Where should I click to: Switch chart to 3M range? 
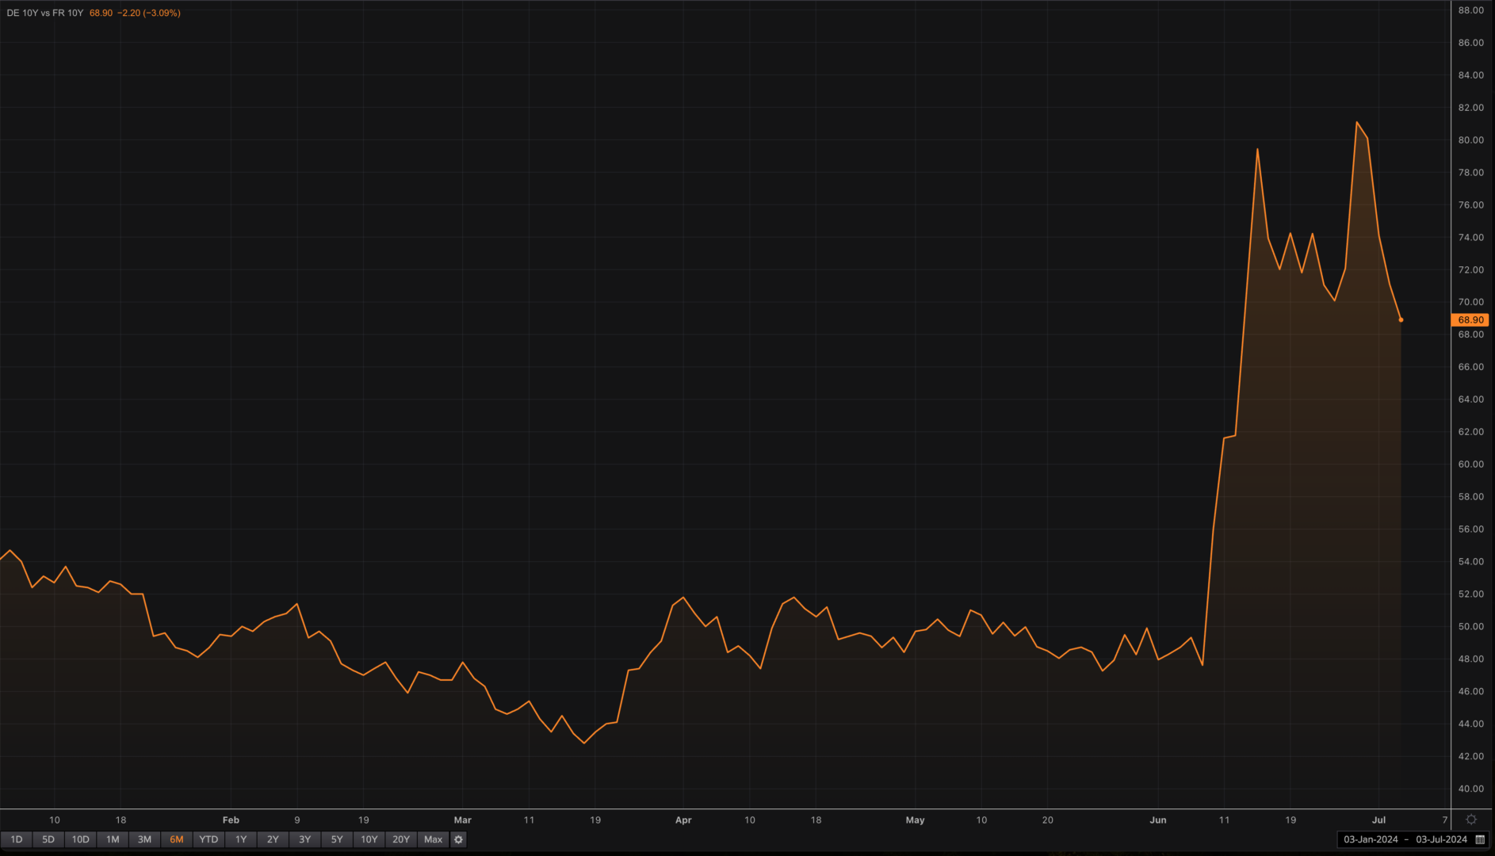click(x=144, y=839)
